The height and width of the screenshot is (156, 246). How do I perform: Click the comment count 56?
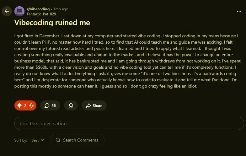coord(54,106)
